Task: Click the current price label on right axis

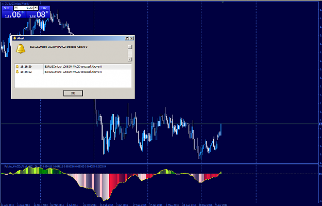Action: tap(320, 124)
